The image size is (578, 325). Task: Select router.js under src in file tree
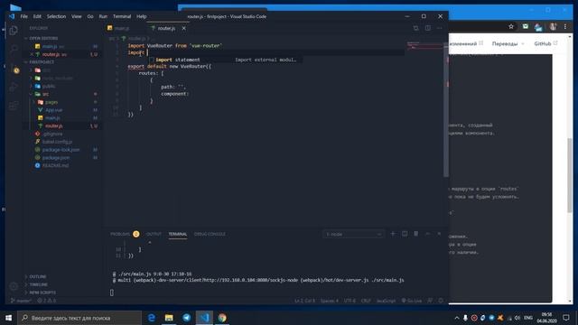[54, 126]
